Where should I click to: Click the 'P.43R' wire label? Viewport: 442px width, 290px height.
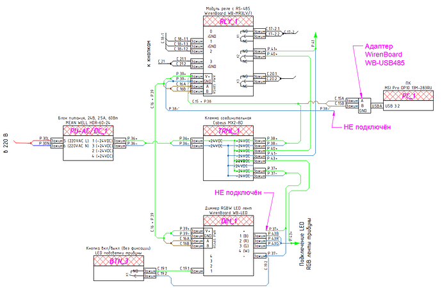point(273,239)
